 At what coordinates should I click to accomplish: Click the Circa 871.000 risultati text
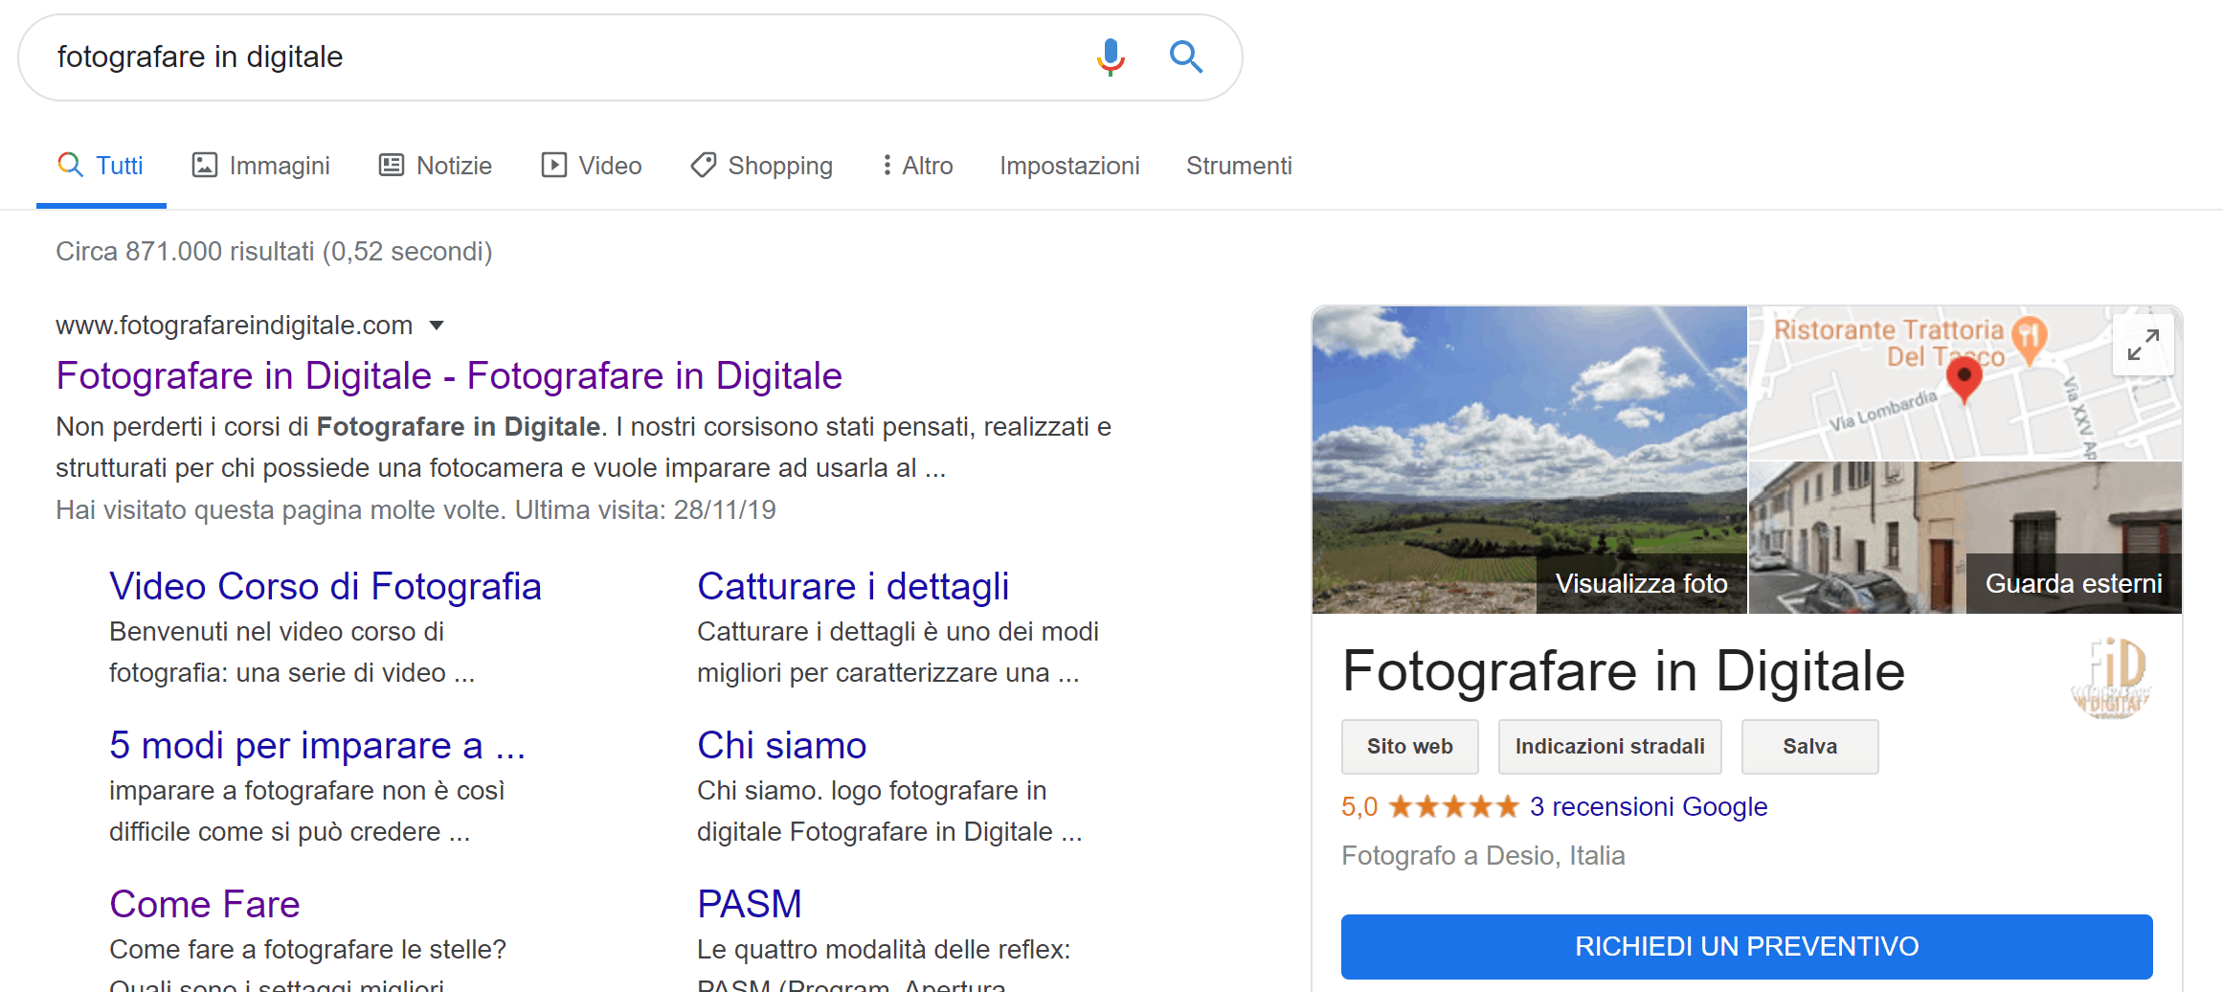274,251
